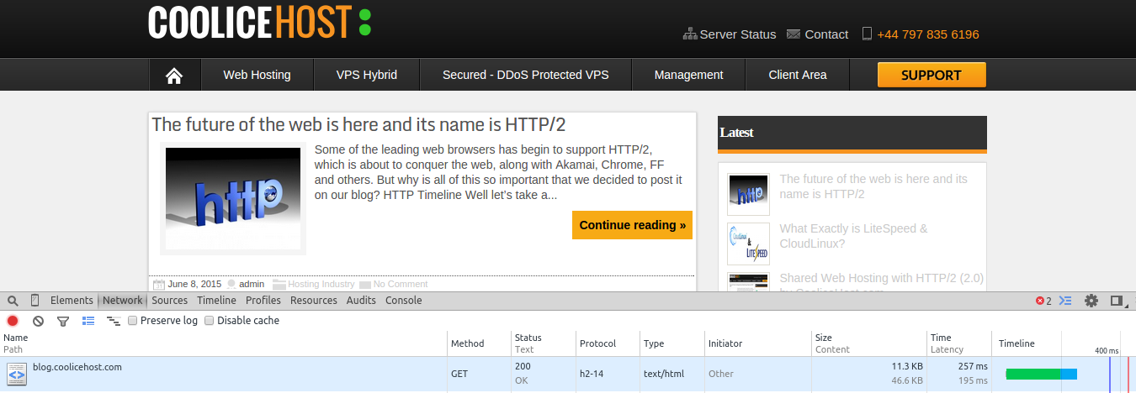Sort by Initiator column header
The width and height of the screenshot is (1136, 393).
758,343
